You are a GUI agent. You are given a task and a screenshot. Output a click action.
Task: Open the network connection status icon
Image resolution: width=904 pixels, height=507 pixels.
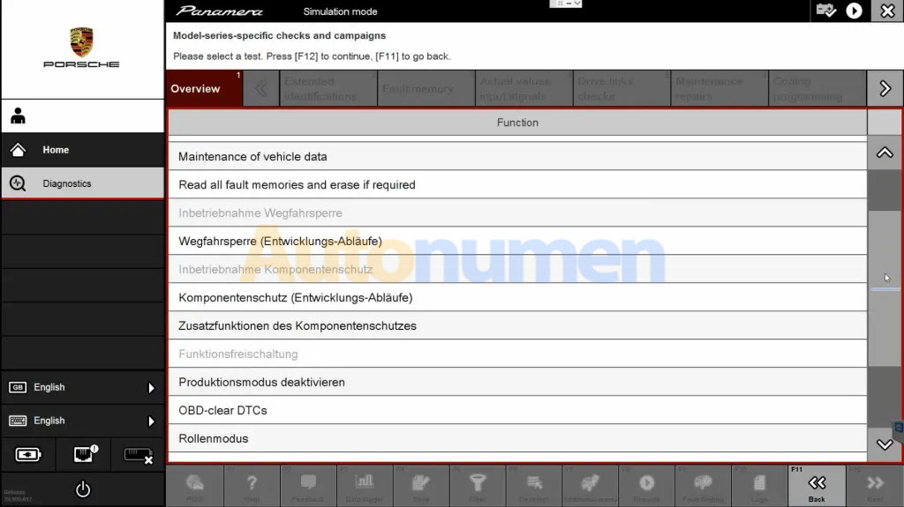[x=83, y=455]
